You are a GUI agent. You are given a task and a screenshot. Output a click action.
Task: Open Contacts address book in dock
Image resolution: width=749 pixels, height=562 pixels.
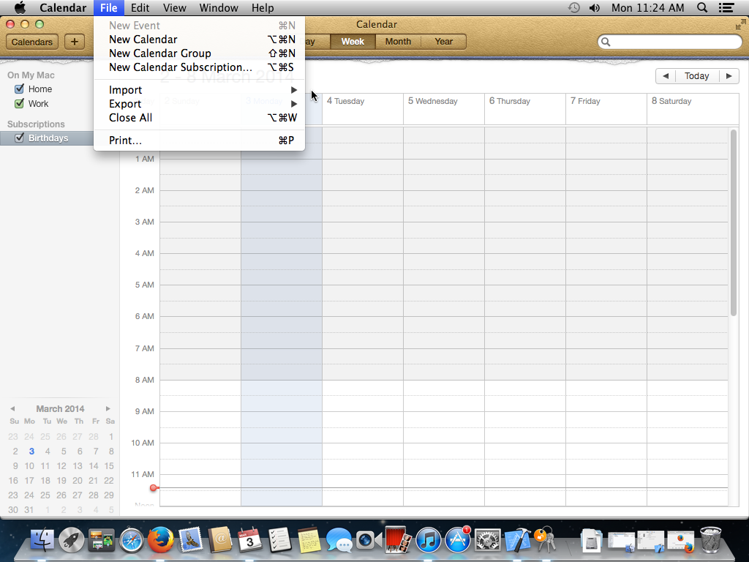[x=220, y=540]
